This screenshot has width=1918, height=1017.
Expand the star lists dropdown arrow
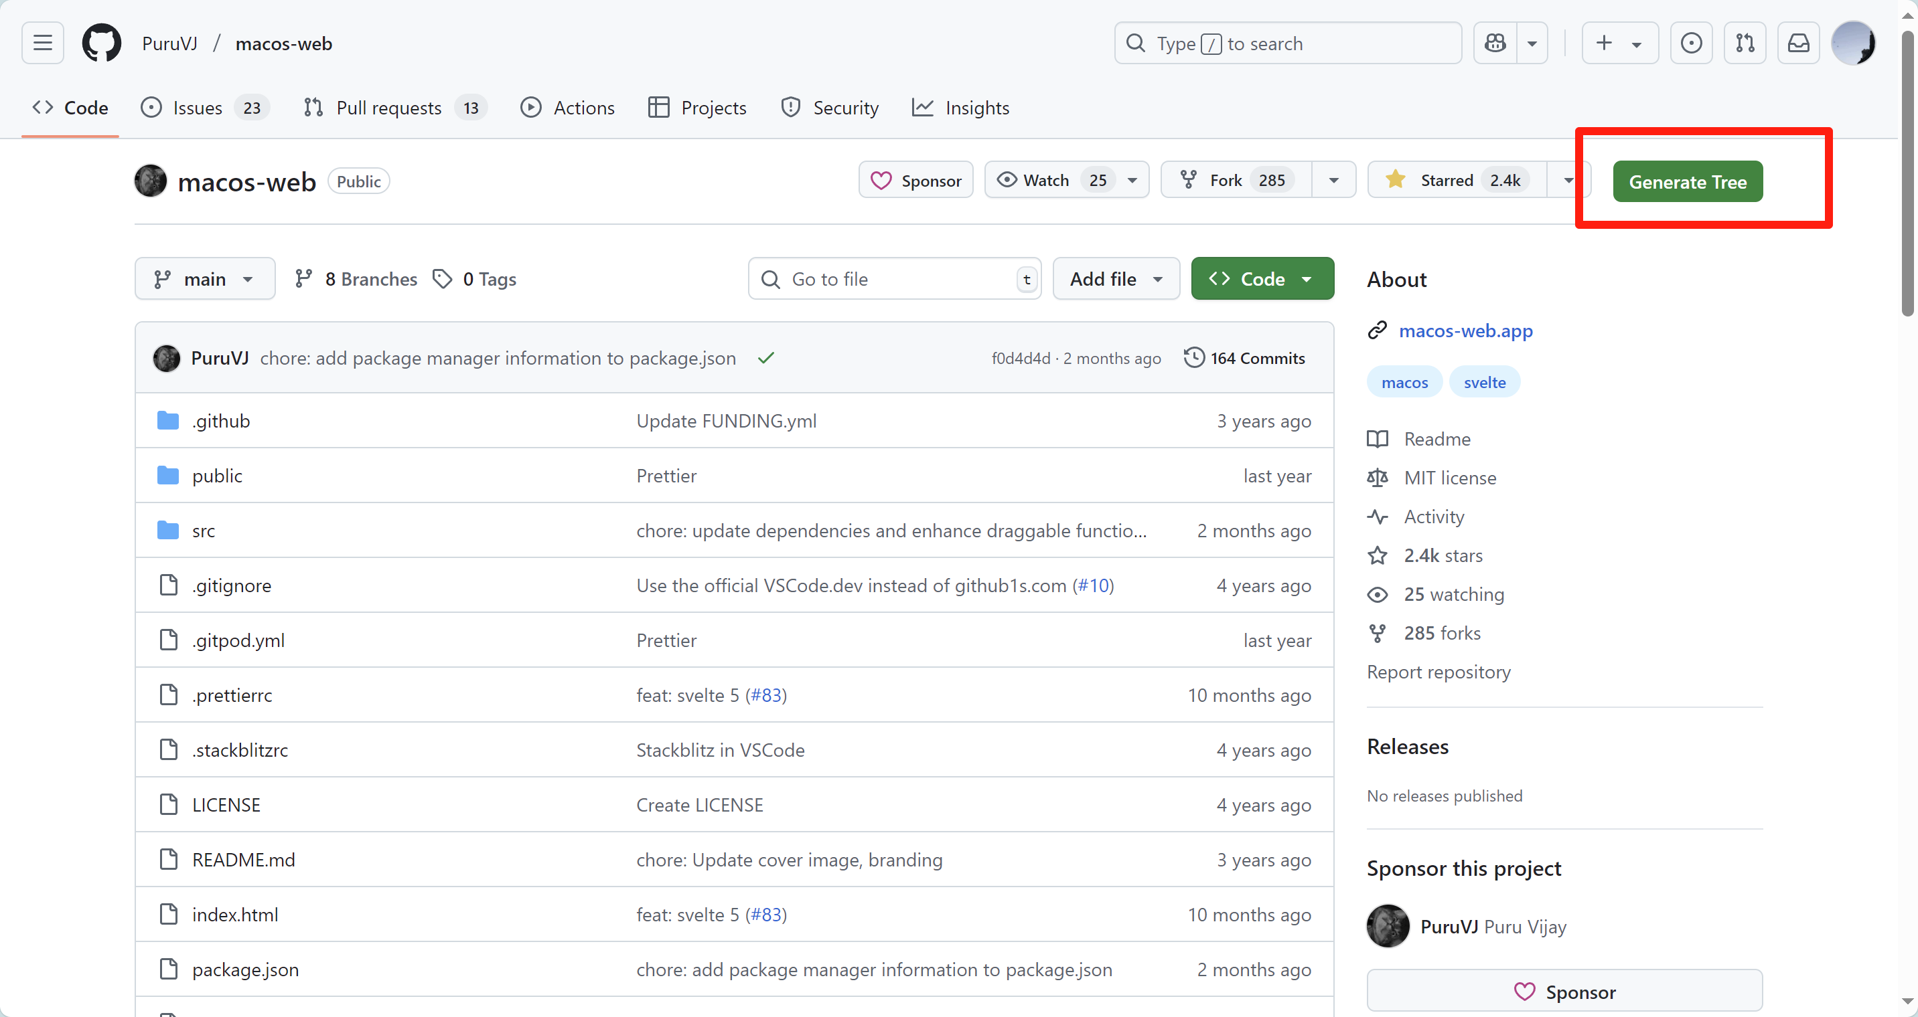click(1568, 180)
